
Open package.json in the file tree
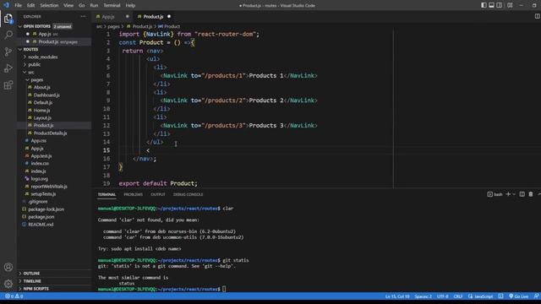[x=41, y=217]
